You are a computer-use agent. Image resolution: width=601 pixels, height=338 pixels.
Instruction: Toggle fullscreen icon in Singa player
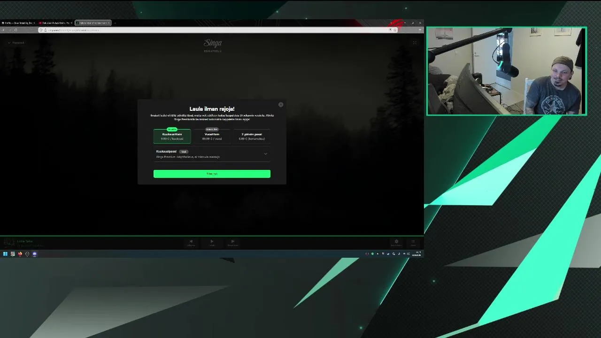pos(415,43)
